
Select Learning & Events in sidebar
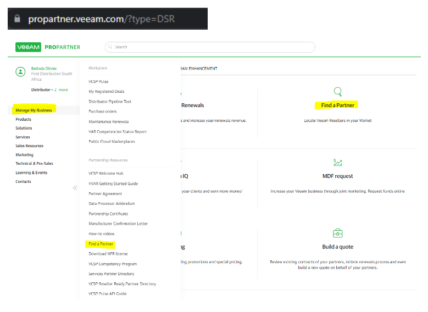coord(31,172)
